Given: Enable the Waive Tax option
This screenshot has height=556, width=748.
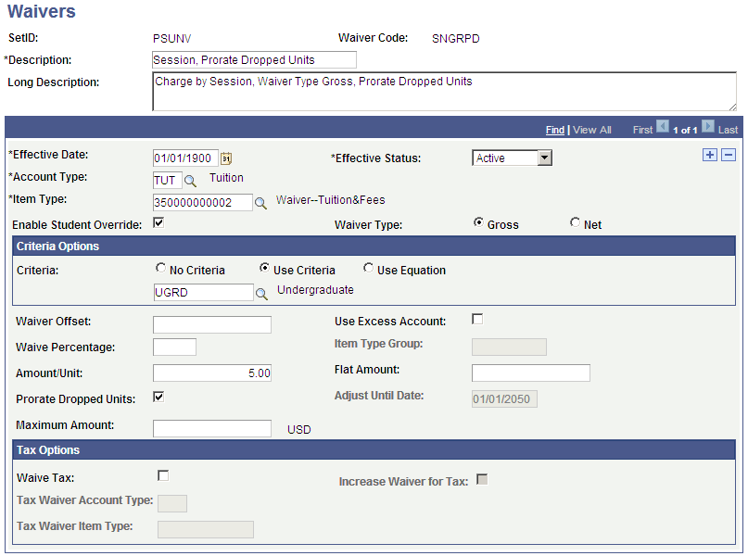Looking at the screenshot, I should click(163, 474).
